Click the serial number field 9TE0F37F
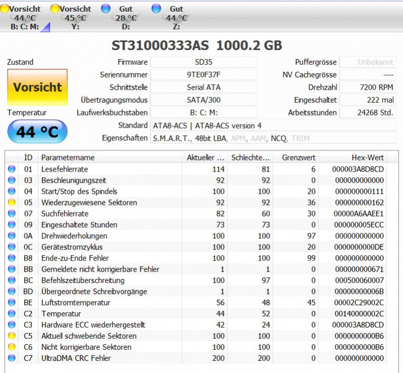This screenshot has width=403, height=373. click(204, 74)
